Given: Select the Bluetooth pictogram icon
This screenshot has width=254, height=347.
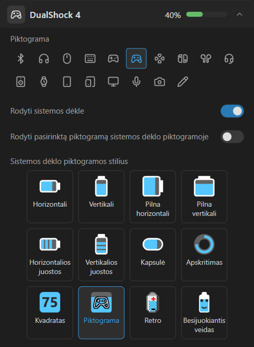Looking at the screenshot, I should 21,59.
